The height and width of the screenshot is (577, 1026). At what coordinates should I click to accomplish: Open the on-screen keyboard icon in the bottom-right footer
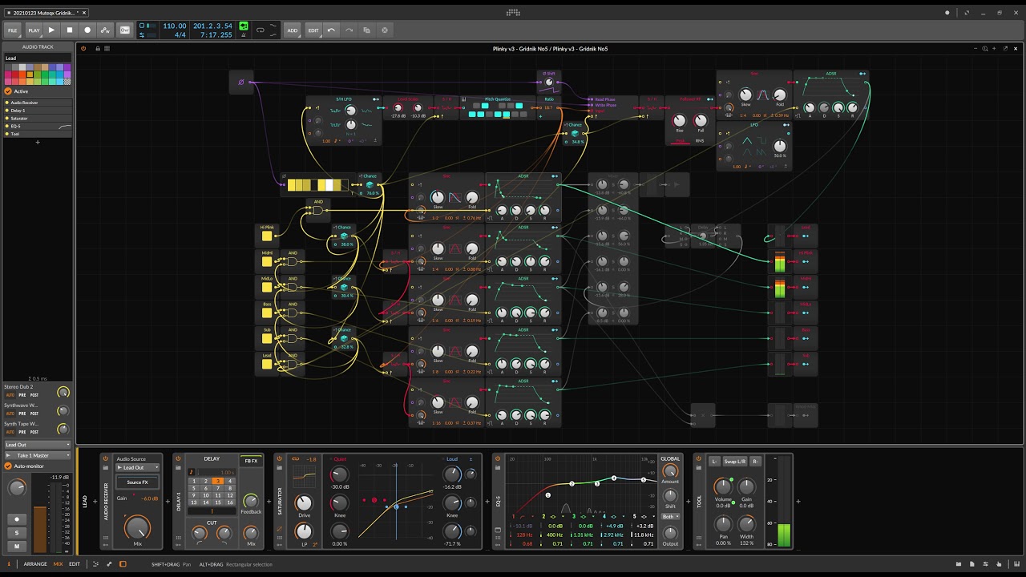pos(1016,564)
